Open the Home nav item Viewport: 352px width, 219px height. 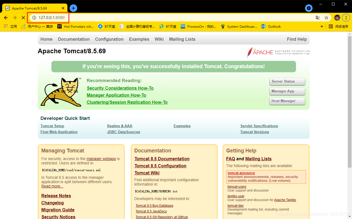tap(46, 39)
